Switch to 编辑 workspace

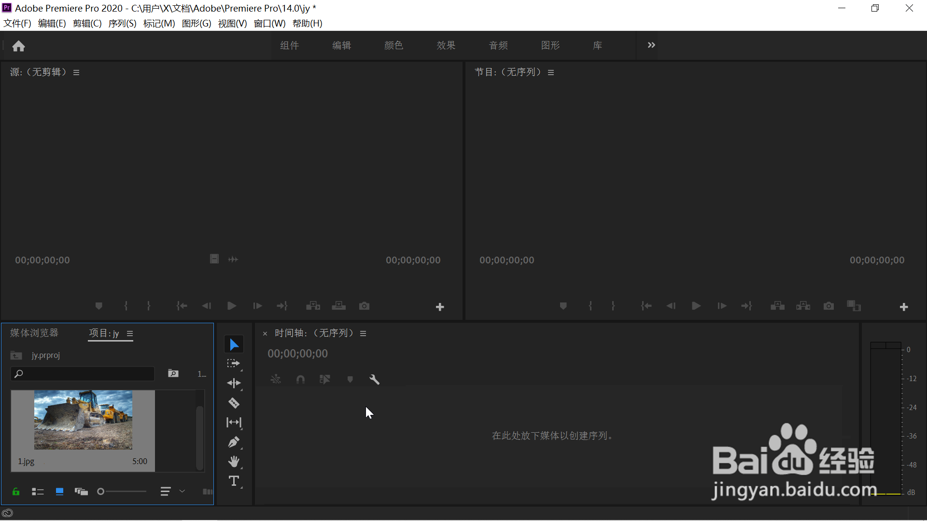point(341,45)
